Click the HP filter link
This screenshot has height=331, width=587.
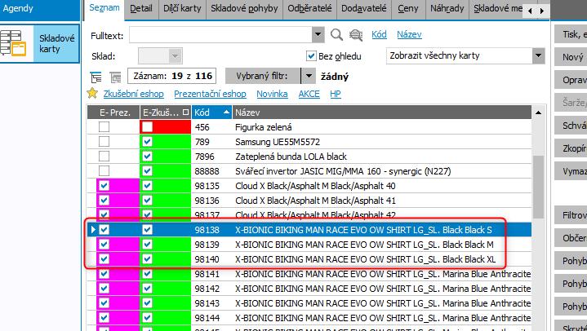[336, 94]
